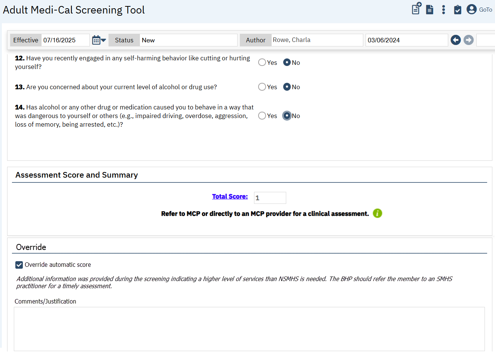Click the Effective date input field
495x353 pixels.
coord(65,40)
